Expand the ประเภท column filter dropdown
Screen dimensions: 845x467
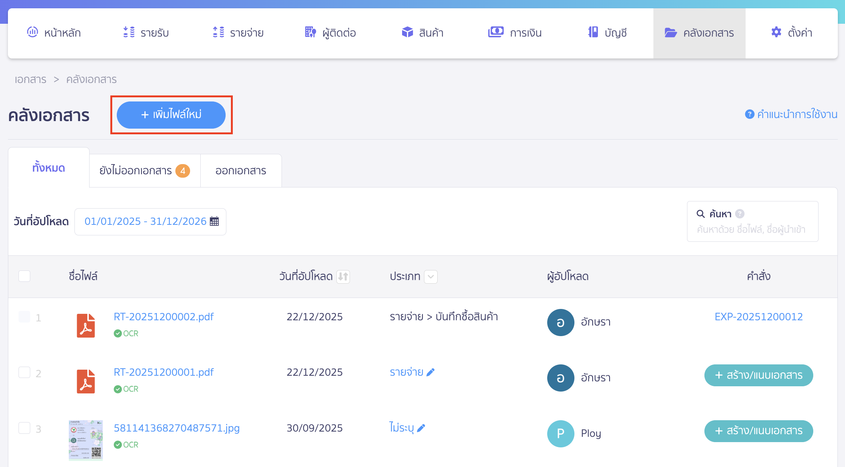point(431,277)
